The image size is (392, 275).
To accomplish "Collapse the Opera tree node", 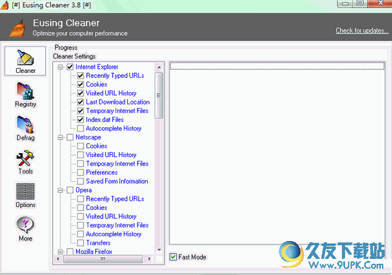I will coord(60,190).
